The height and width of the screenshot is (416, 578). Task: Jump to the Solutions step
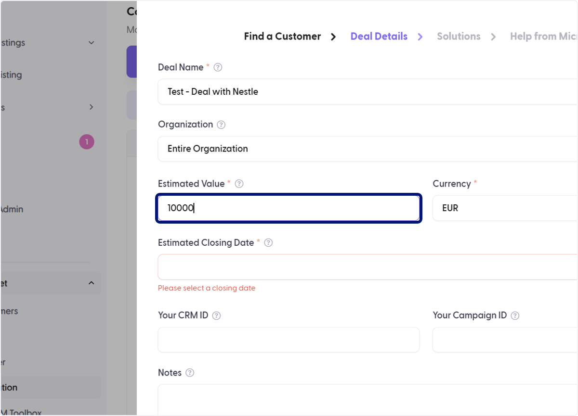pyautogui.click(x=459, y=37)
